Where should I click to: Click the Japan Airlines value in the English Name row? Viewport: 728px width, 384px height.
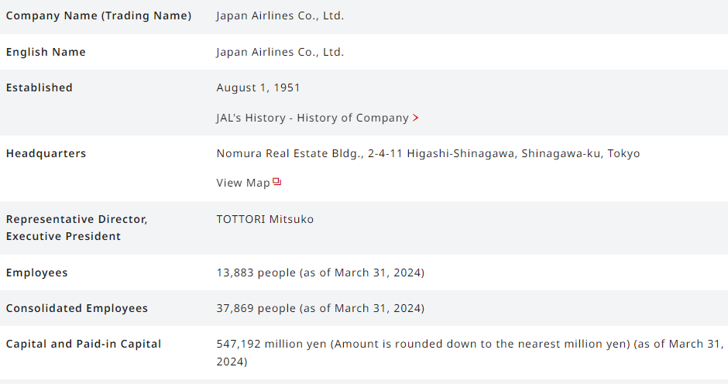click(x=280, y=53)
